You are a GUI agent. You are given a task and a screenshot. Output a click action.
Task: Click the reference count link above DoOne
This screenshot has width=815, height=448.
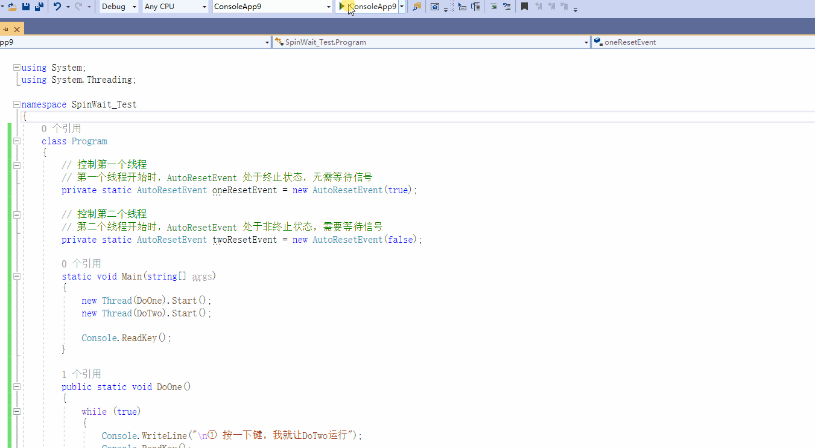pyautogui.click(x=81, y=374)
